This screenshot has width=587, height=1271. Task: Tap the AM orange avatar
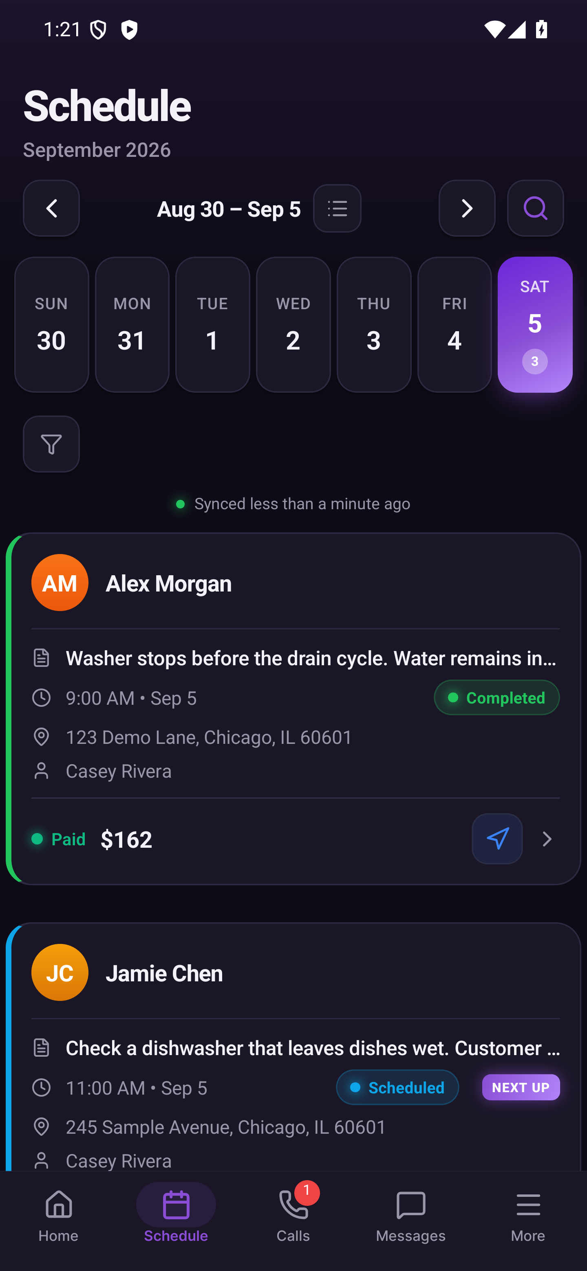tap(60, 583)
